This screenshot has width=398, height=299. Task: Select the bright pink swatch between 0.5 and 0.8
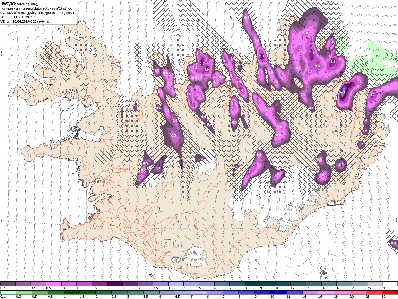point(53,284)
